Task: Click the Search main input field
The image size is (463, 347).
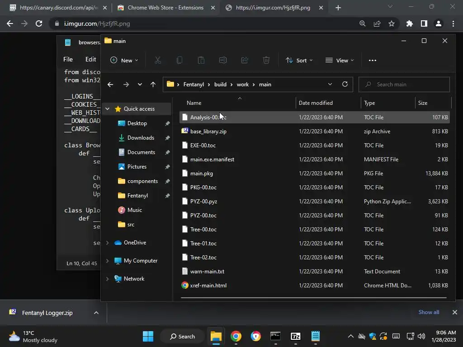Action: [404, 84]
